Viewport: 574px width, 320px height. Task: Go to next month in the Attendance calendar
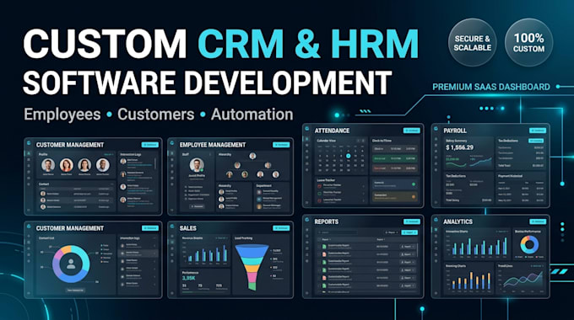(x=363, y=141)
